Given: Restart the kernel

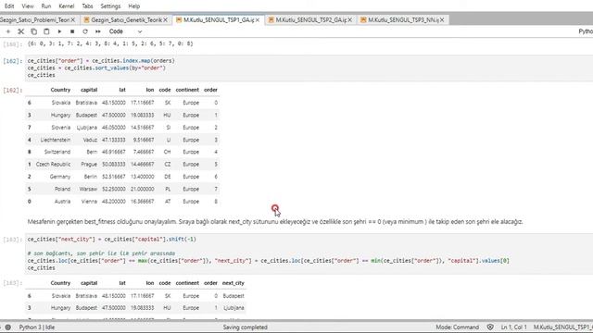Looking at the screenshot, I should pos(85,31).
